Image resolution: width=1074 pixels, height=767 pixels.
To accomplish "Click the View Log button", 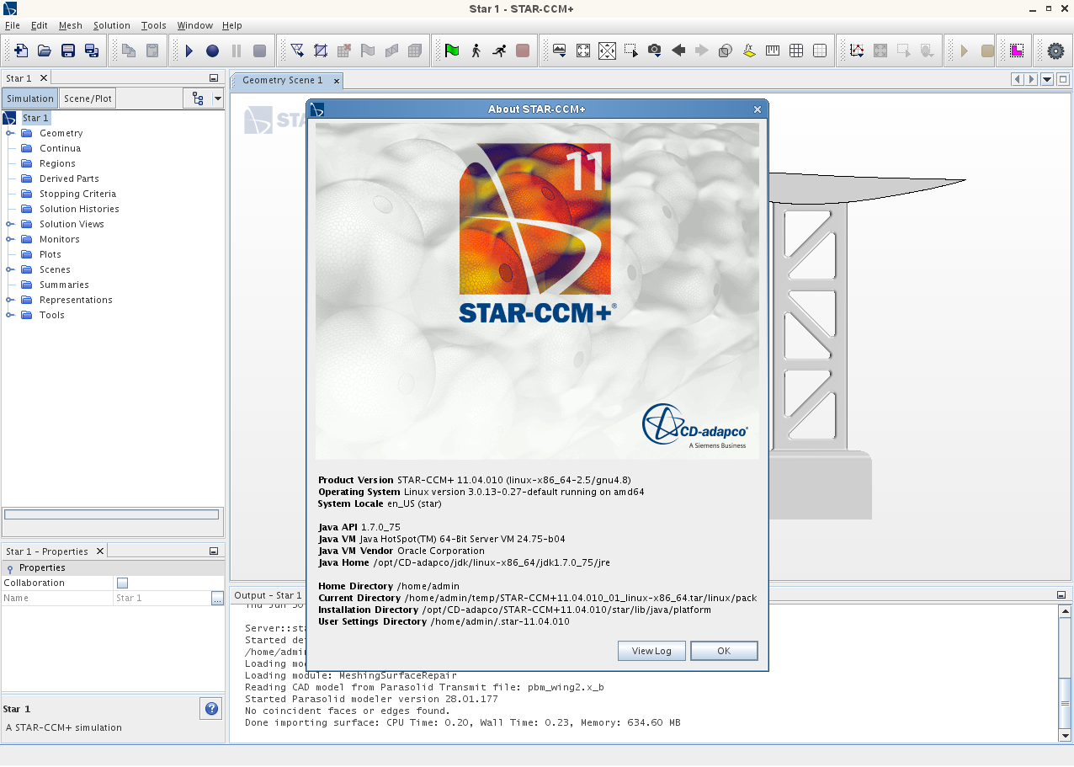I will (x=651, y=651).
